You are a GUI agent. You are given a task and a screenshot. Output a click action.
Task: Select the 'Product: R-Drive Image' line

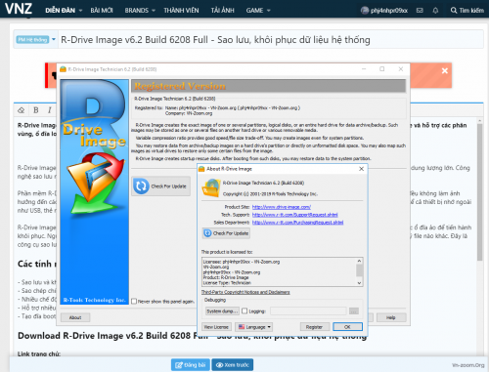coord(226,277)
